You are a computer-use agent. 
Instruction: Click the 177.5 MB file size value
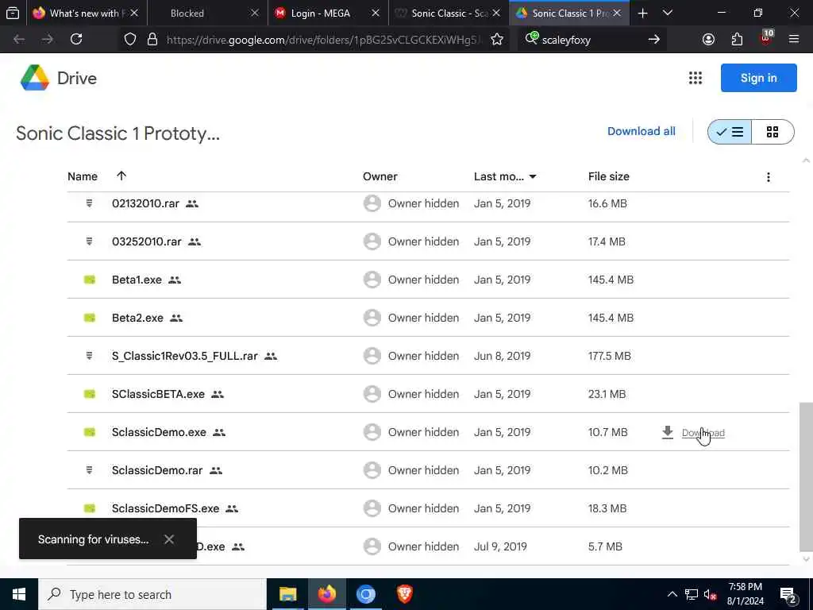point(609,356)
